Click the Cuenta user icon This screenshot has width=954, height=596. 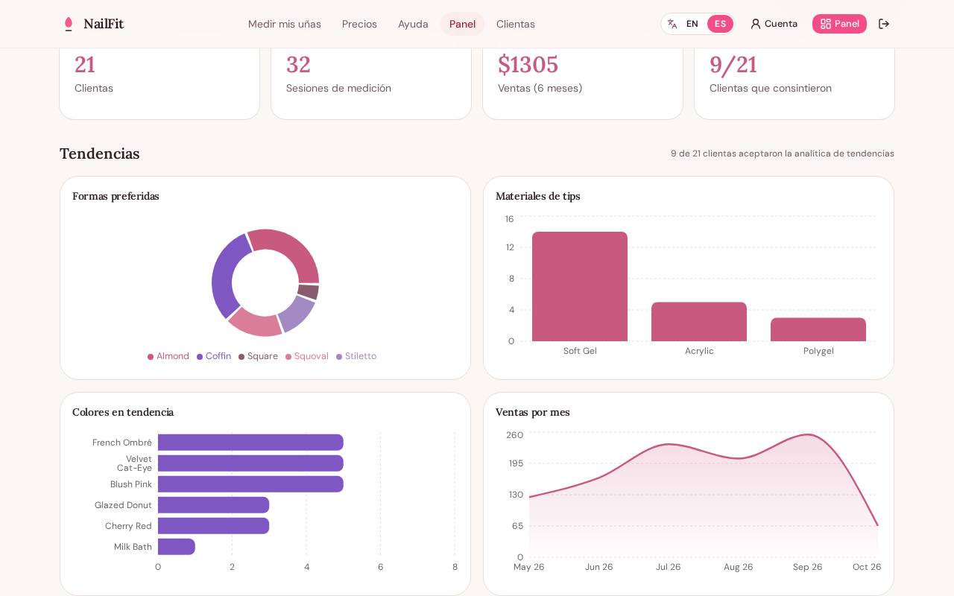(x=756, y=24)
